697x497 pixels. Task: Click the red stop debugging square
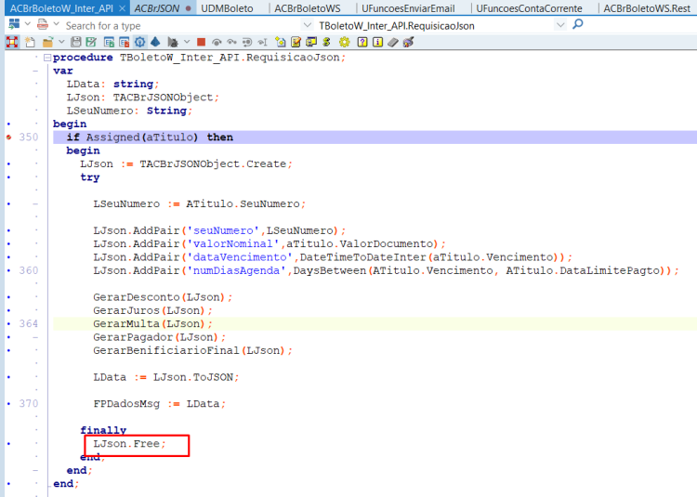pyautogui.click(x=201, y=42)
